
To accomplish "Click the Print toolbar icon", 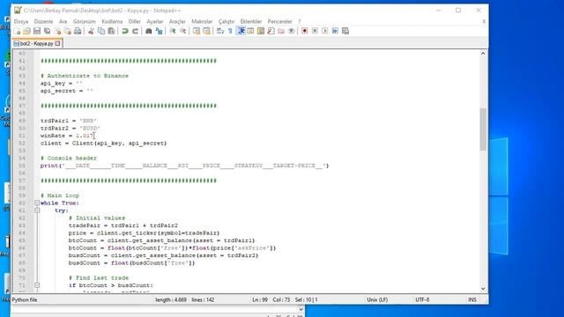I will tap(78, 32).
